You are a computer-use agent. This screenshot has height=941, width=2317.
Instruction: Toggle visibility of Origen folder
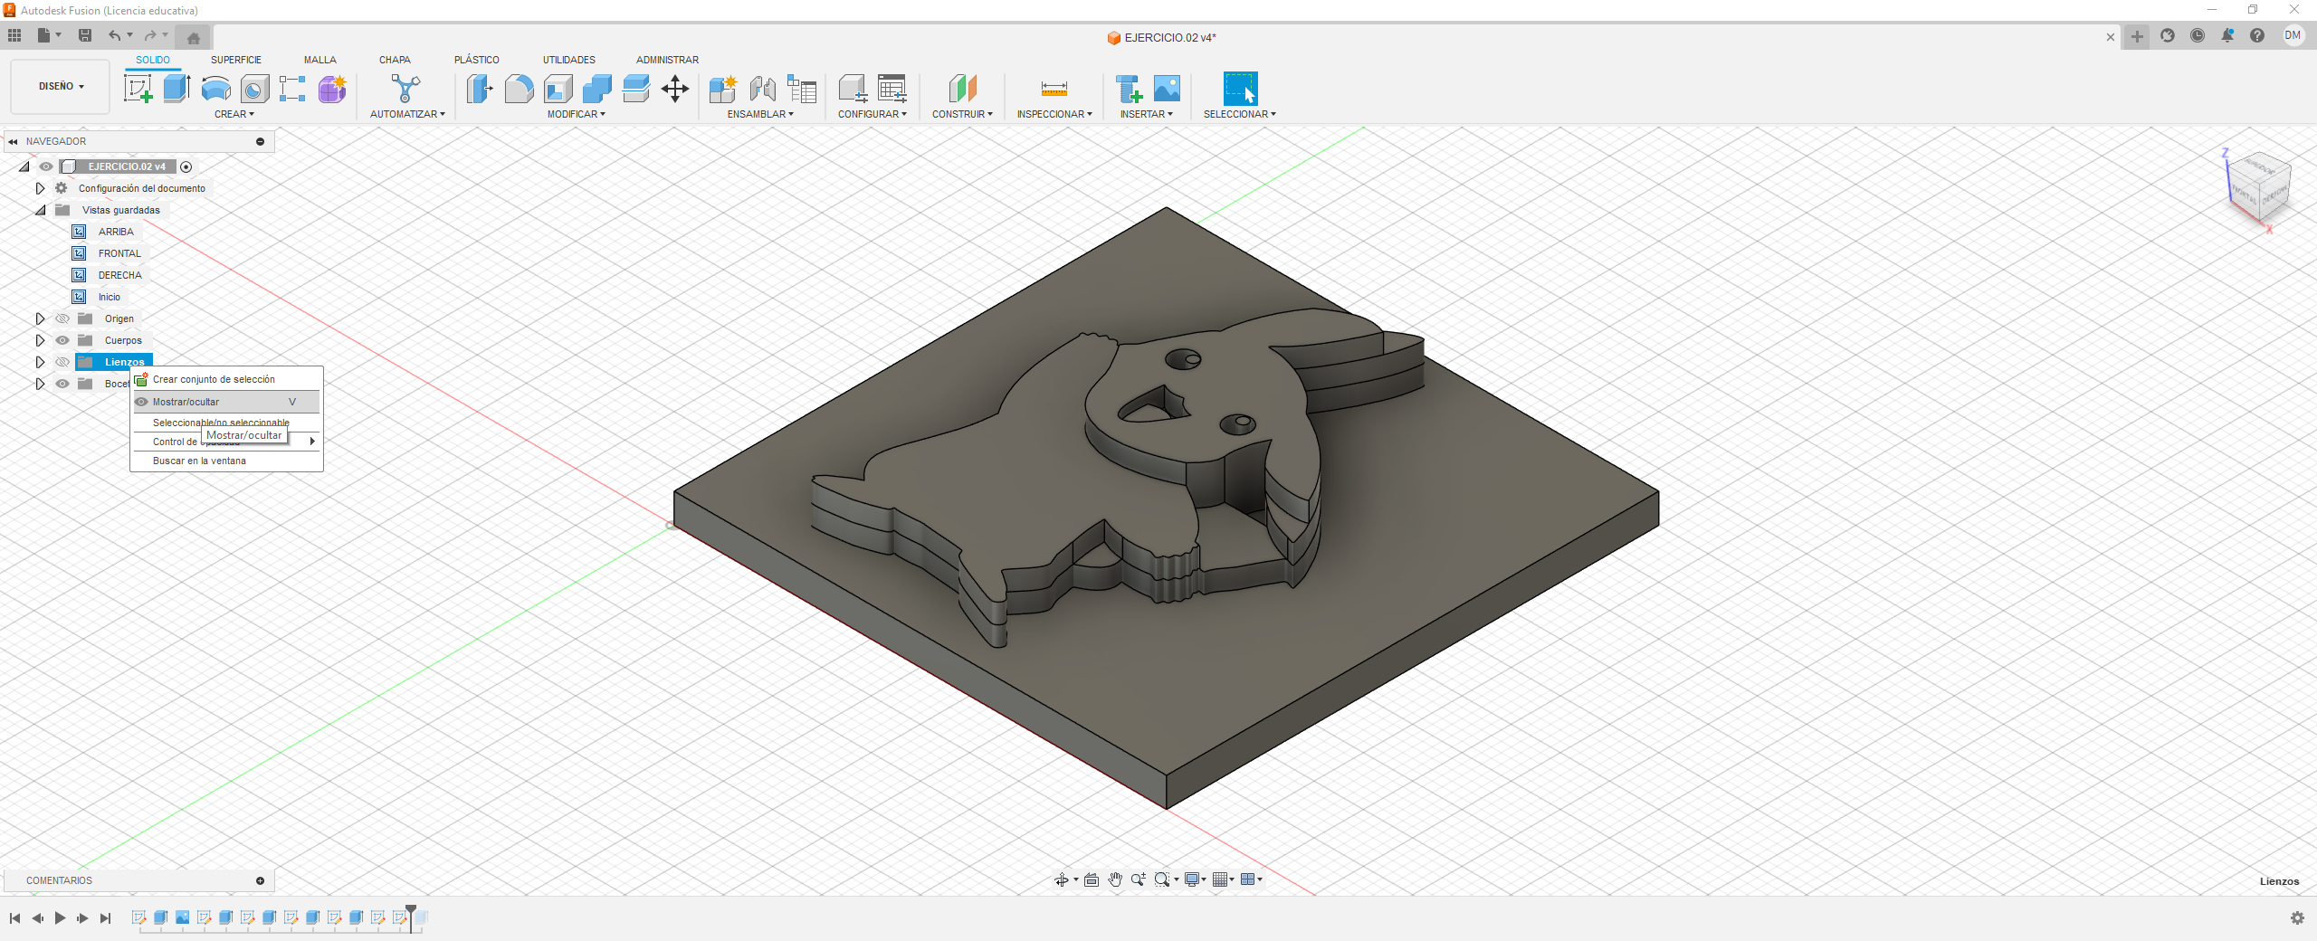pyautogui.click(x=62, y=318)
